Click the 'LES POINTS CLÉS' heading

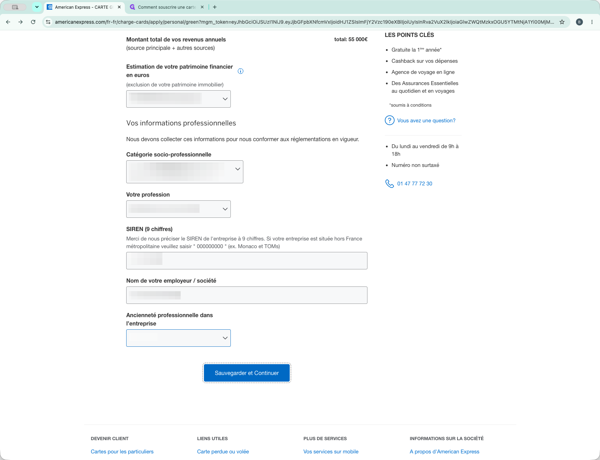click(409, 35)
